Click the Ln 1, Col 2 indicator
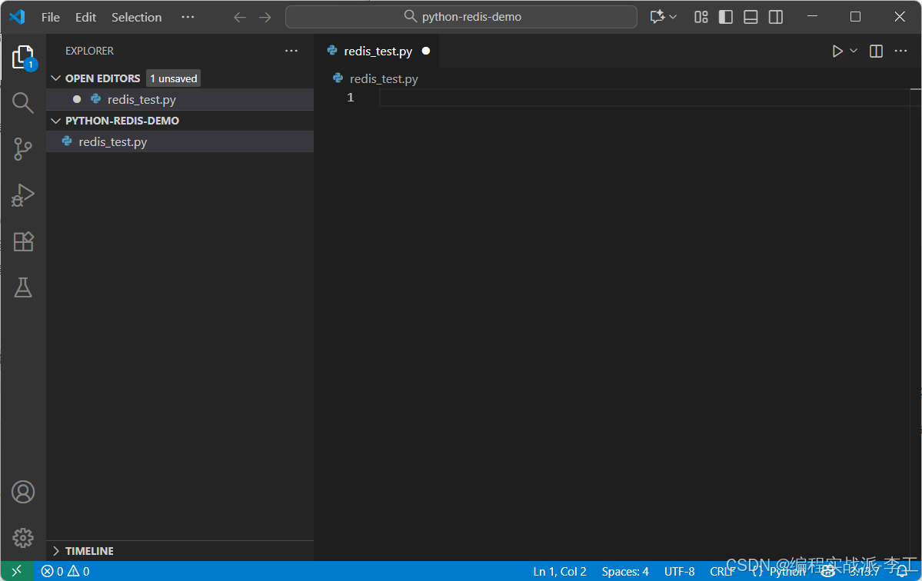922x581 pixels. coord(560,571)
